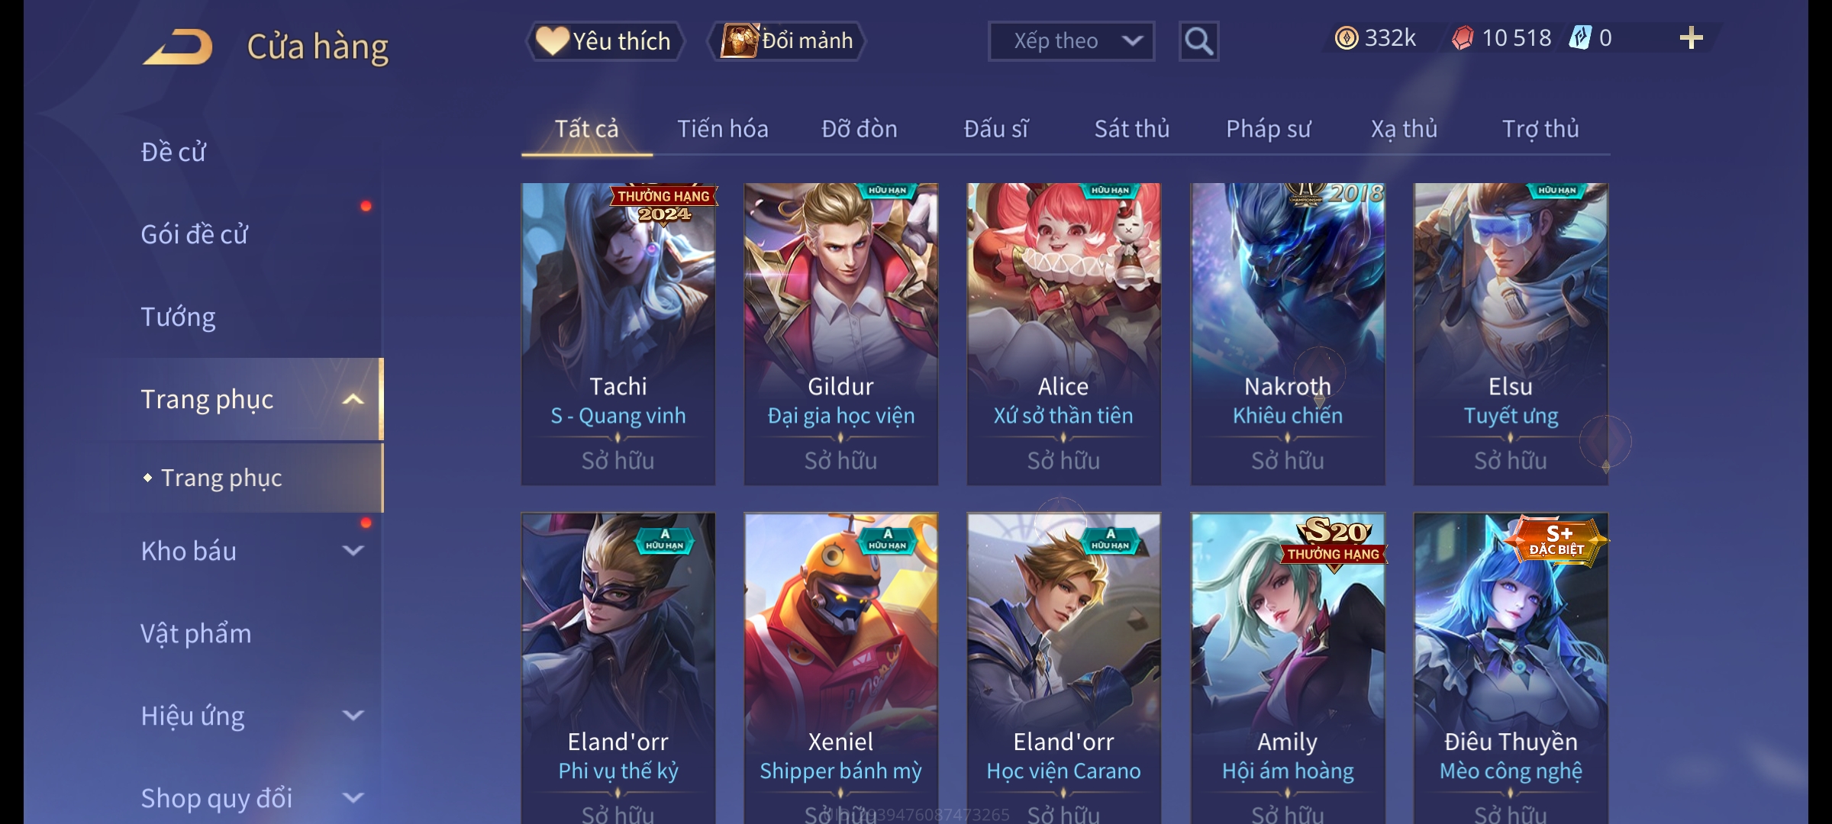Screen dimensions: 1832x824
Task: Switch to the Pháp sư tab
Action: (x=1268, y=129)
